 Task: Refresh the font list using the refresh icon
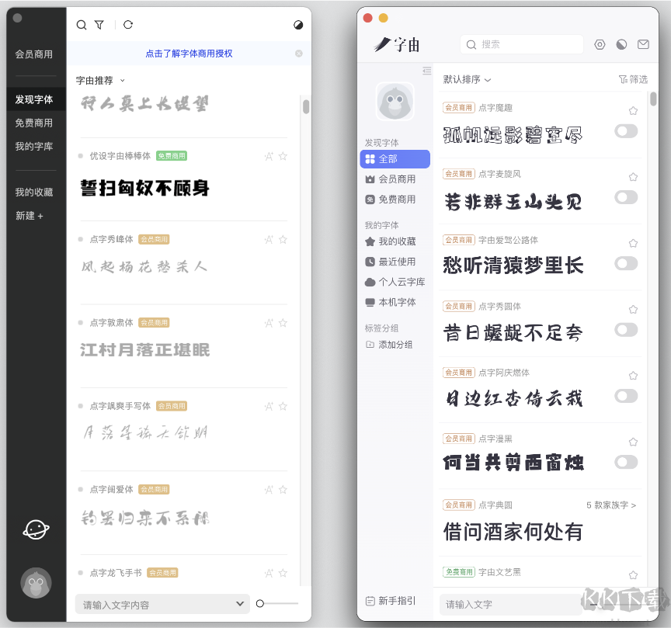click(127, 24)
